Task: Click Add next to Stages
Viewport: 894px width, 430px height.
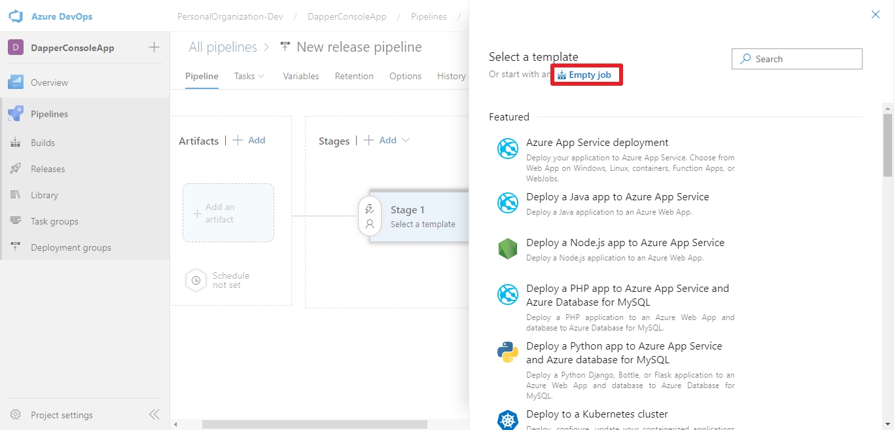Action: (380, 140)
